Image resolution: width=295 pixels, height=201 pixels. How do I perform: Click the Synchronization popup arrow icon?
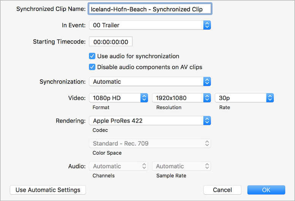207,82
